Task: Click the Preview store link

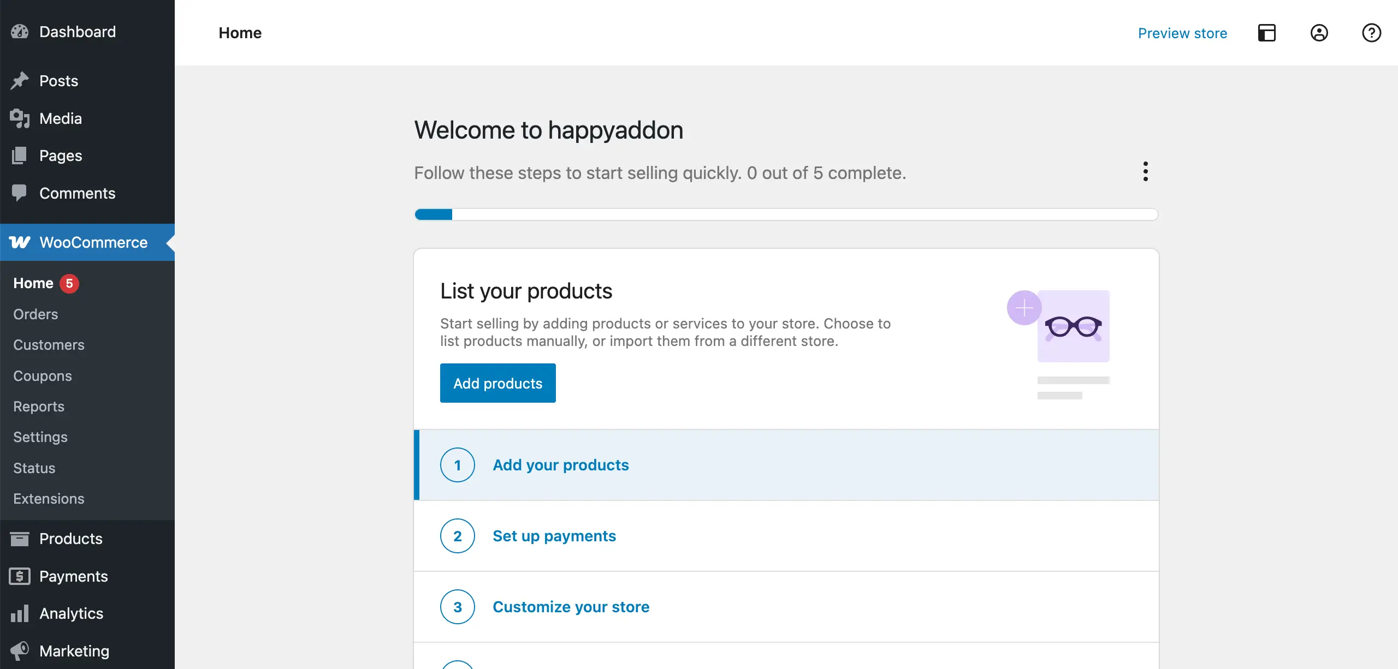Action: coord(1182,33)
